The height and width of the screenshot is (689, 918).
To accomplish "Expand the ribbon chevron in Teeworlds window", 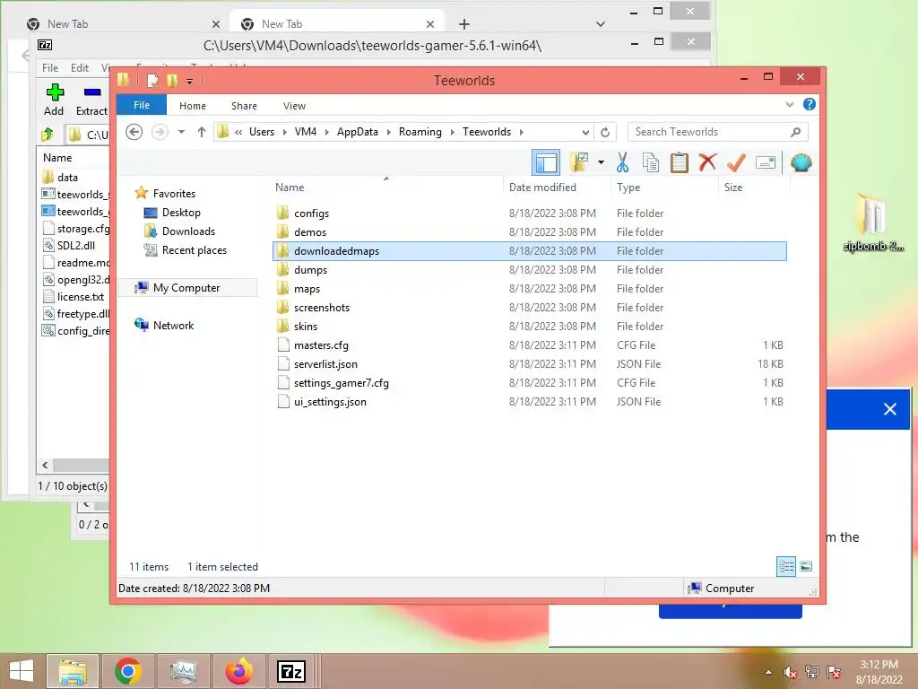I will coord(789,105).
